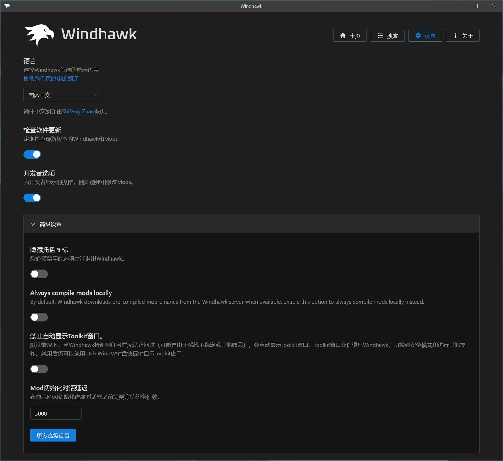Screen dimensions: 503x461
Task: Enable the 隐藏托盘图标 hide tray icon switch
Action: point(39,274)
